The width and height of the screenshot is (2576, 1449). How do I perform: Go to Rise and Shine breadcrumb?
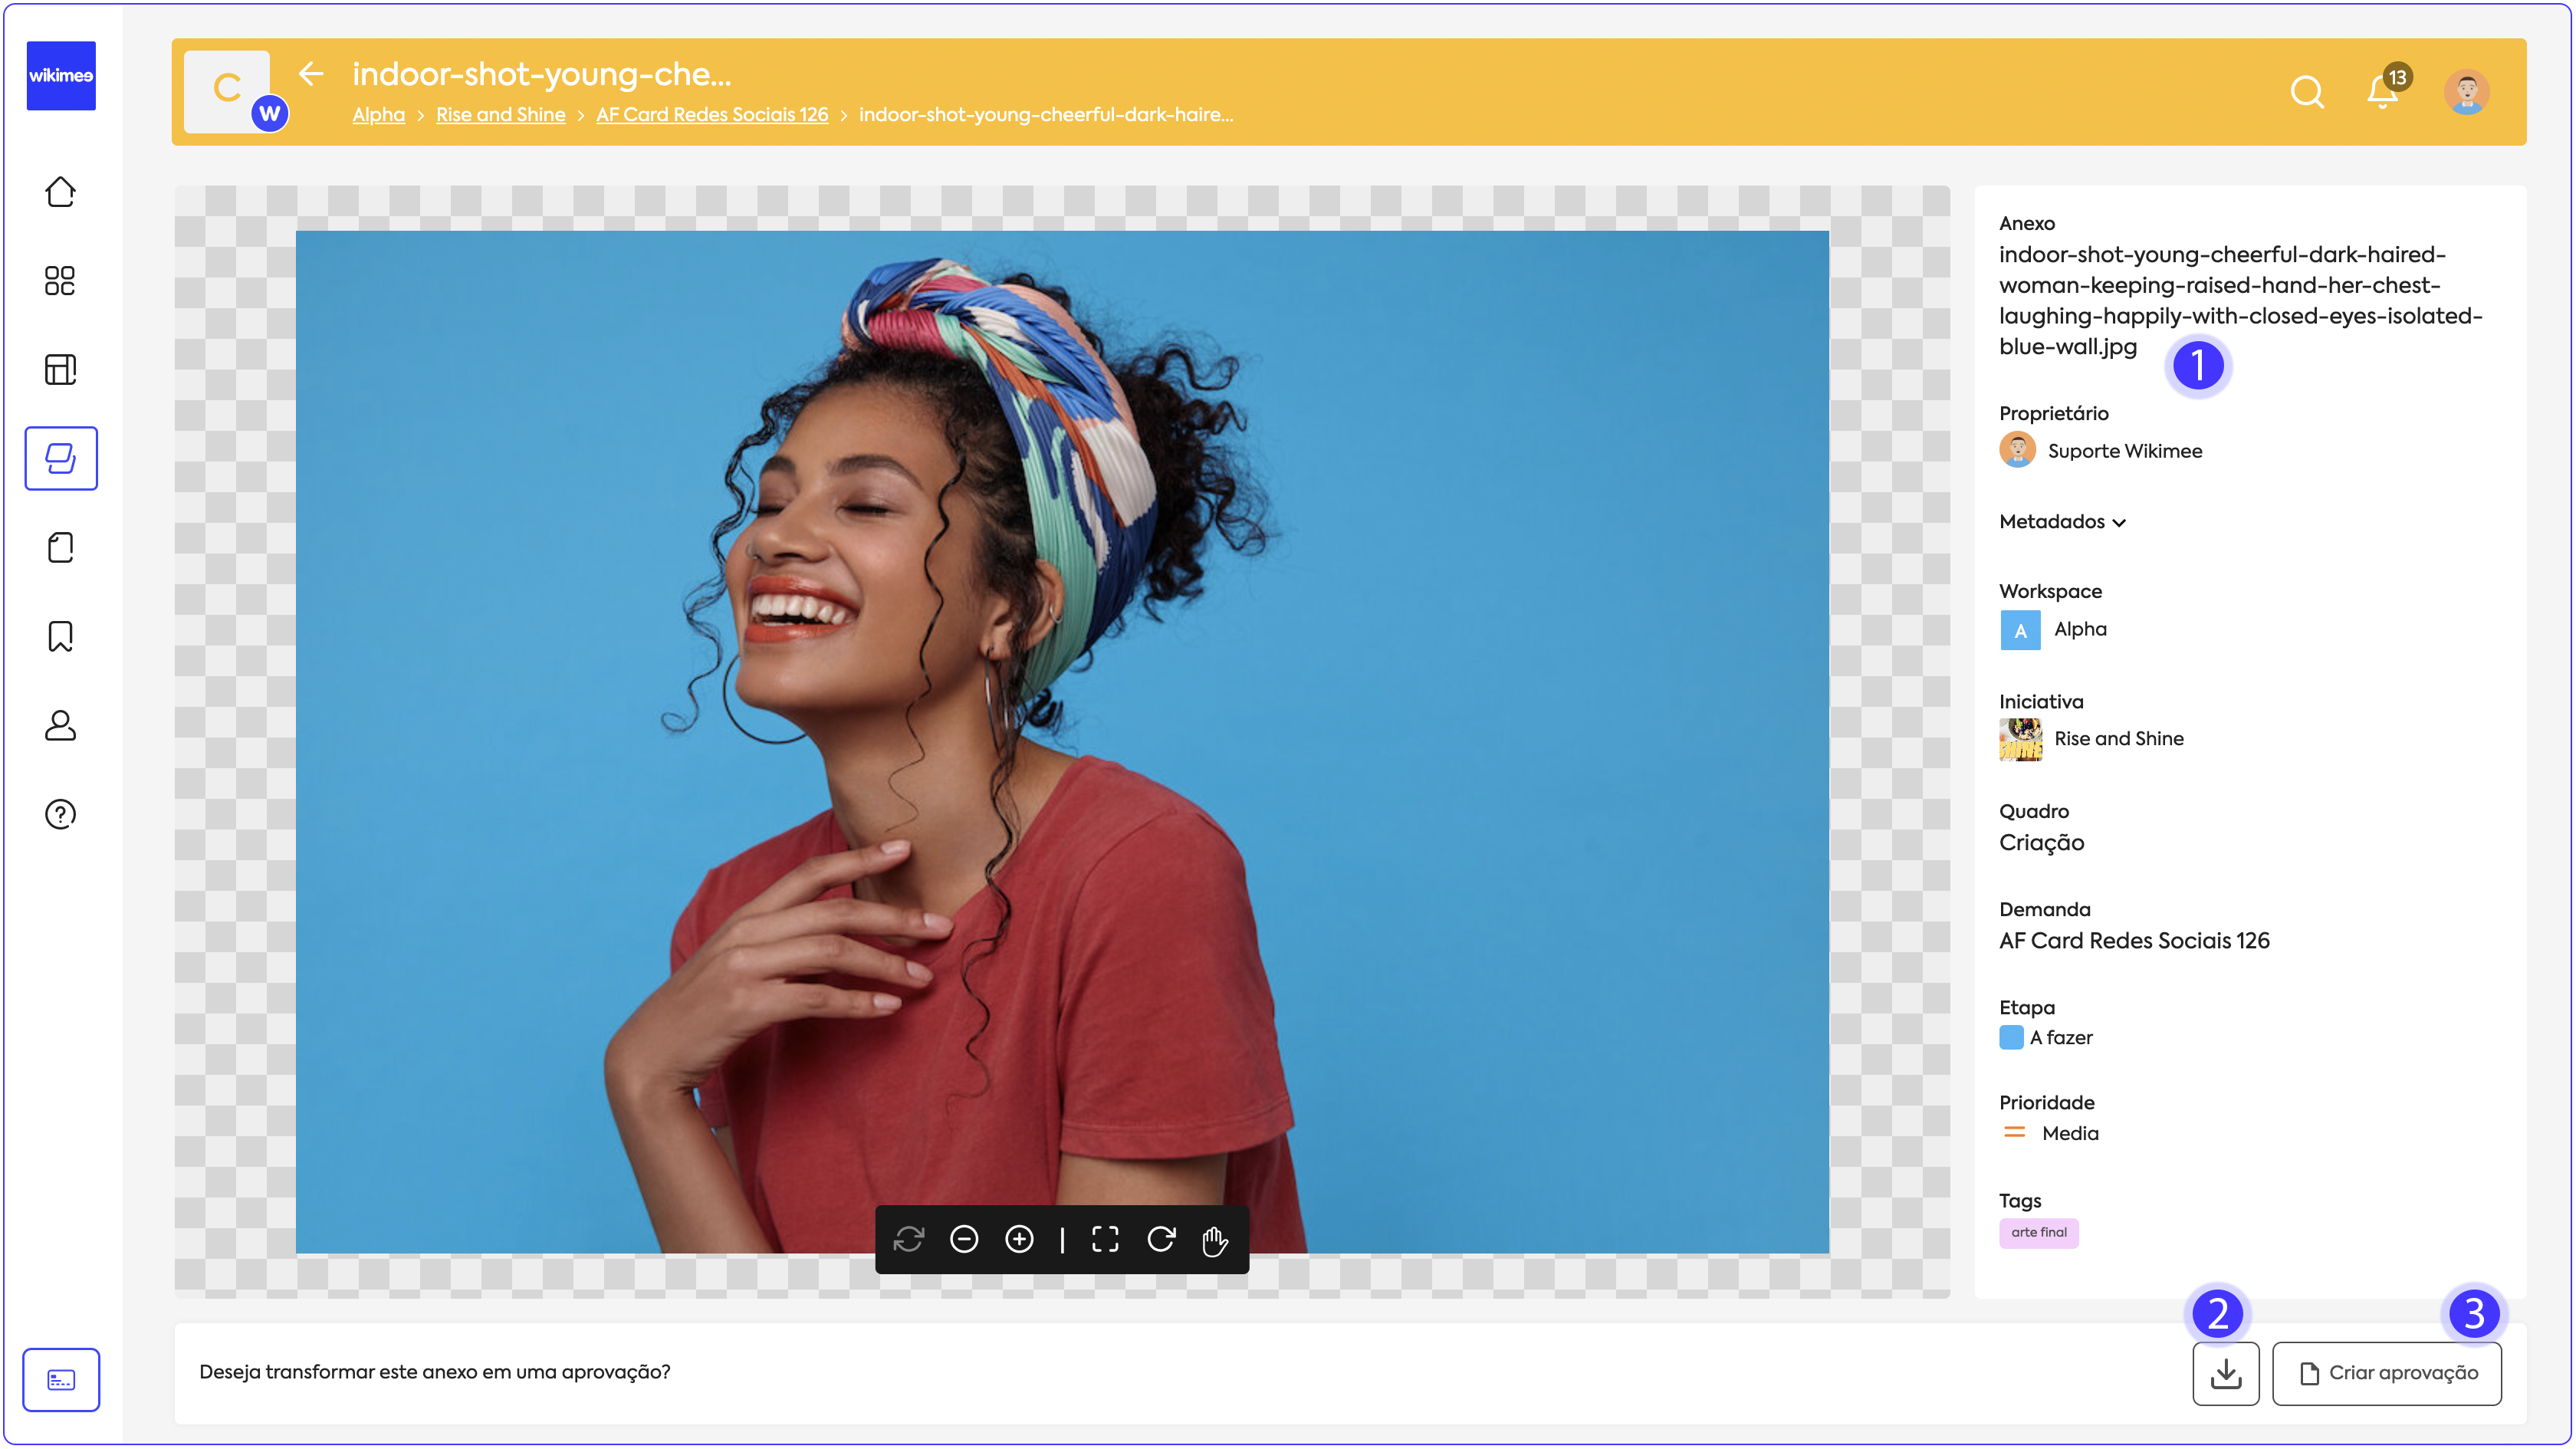500,115
